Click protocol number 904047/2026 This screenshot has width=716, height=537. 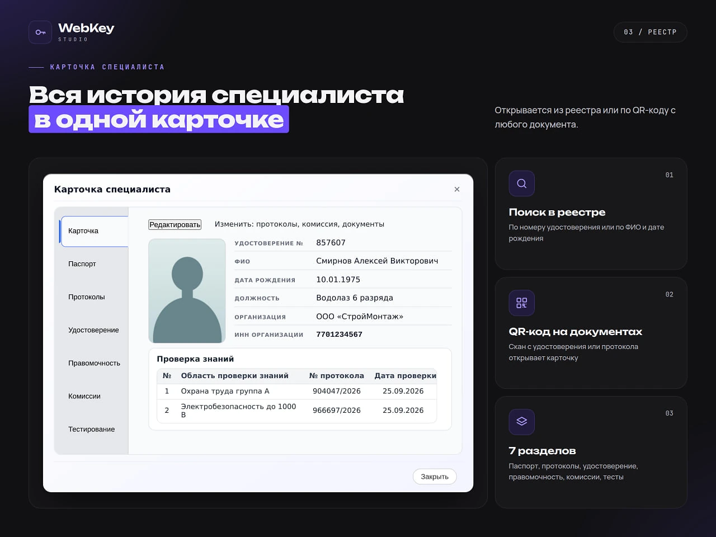(337, 391)
